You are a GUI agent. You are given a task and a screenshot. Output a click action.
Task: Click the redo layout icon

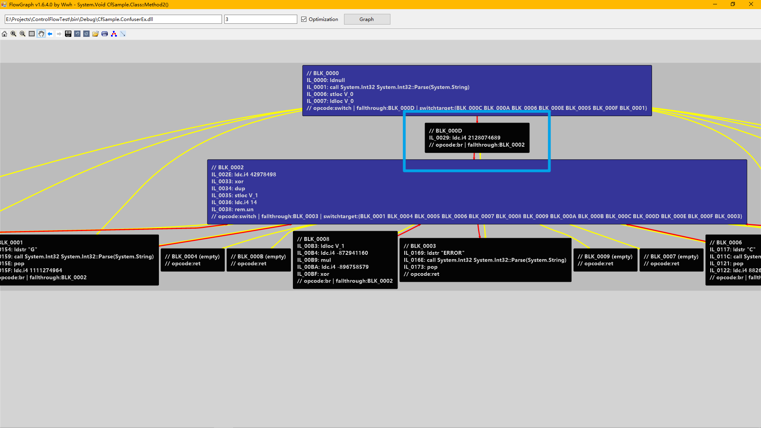click(86, 34)
